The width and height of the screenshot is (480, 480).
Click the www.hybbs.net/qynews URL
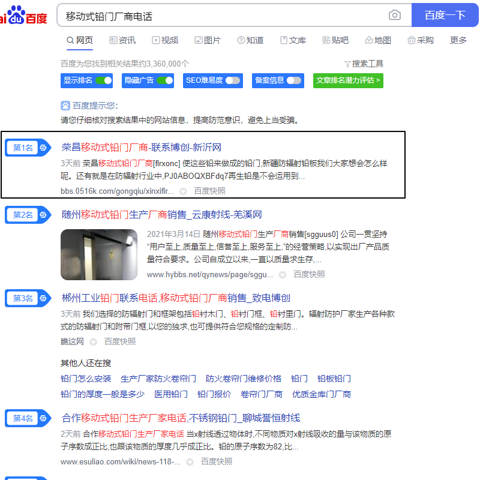click(209, 274)
